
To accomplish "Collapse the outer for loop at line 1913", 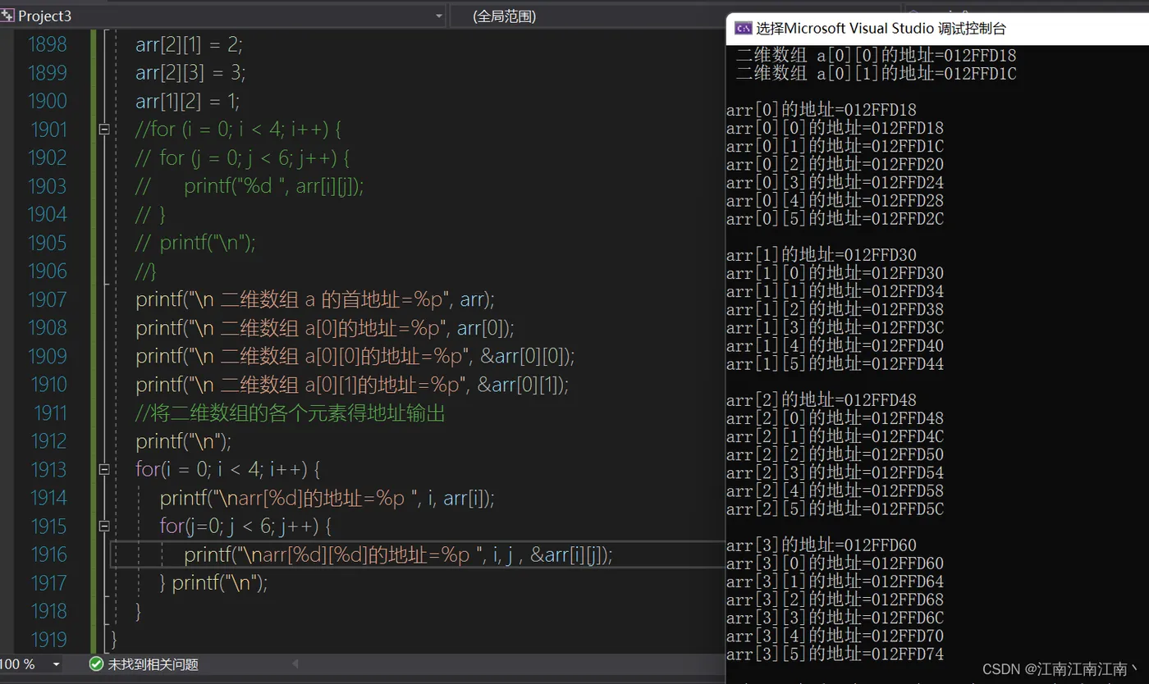I will point(104,470).
